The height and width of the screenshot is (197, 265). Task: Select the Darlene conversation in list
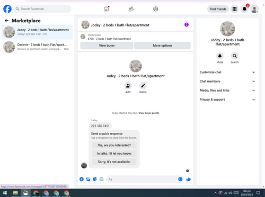pyautogui.click(x=37, y=47)
